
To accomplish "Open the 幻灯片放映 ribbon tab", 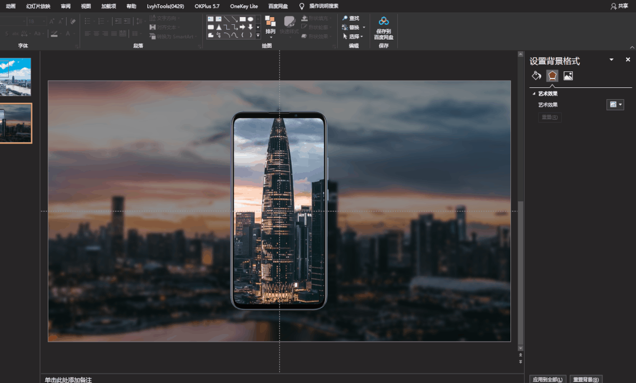I will click(x=38, y=6).
